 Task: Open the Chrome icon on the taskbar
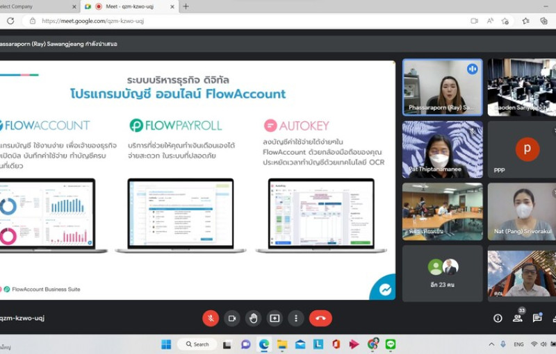tap(373, 344)
